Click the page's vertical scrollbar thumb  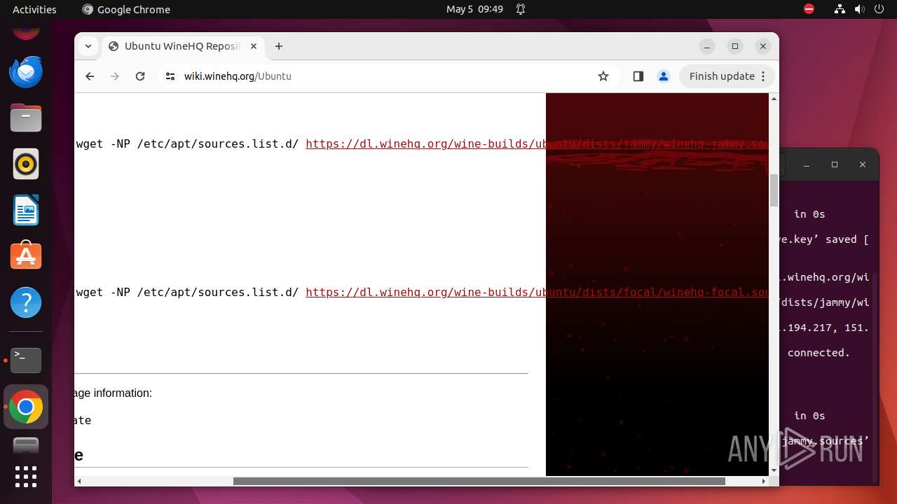[774, 190]
